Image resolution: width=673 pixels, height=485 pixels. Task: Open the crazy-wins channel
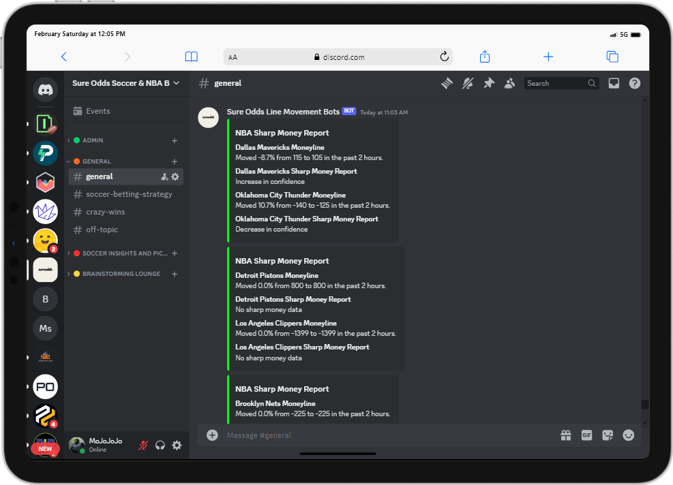point(125,212)
